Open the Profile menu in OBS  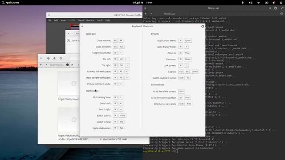pos(72,20)
